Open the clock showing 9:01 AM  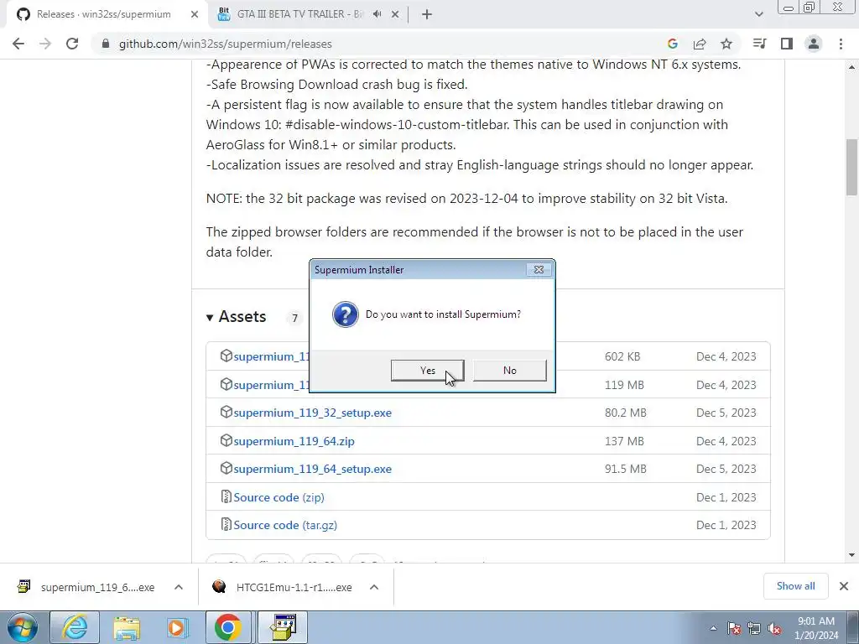point(816,628)
